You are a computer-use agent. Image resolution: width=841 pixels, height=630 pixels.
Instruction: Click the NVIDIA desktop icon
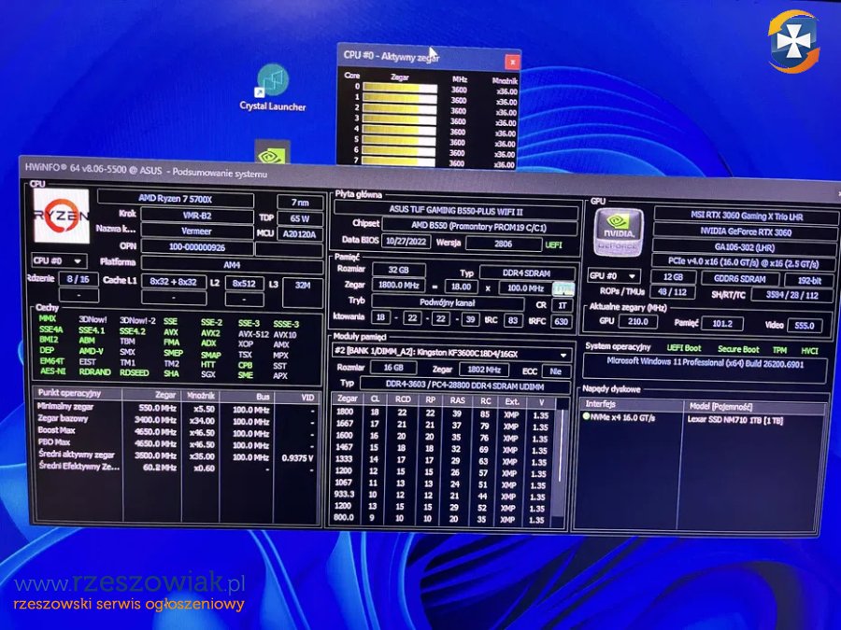[x=273, y=154]
